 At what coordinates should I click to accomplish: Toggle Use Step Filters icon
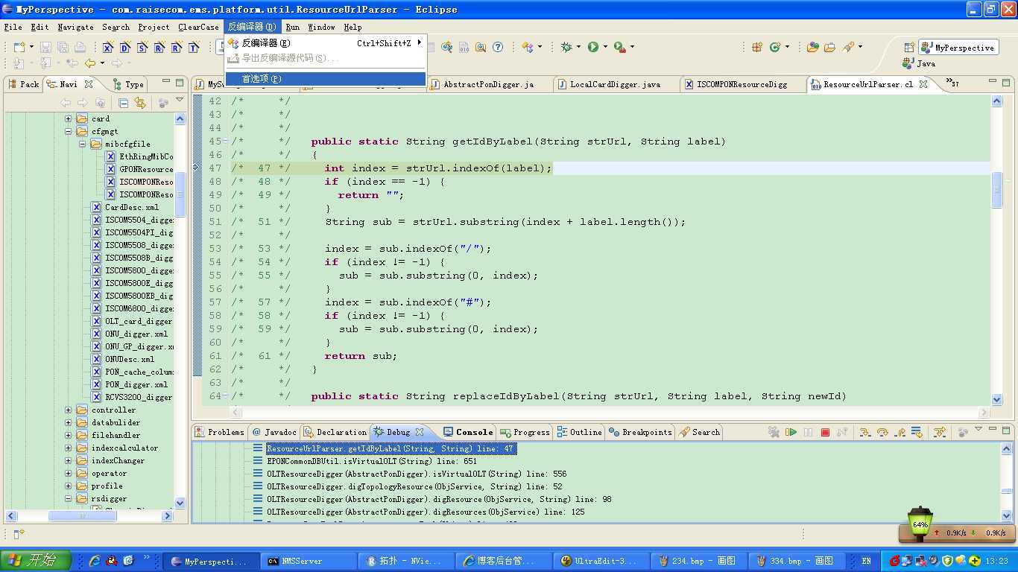pyautogui.click(x=940, y=432)
